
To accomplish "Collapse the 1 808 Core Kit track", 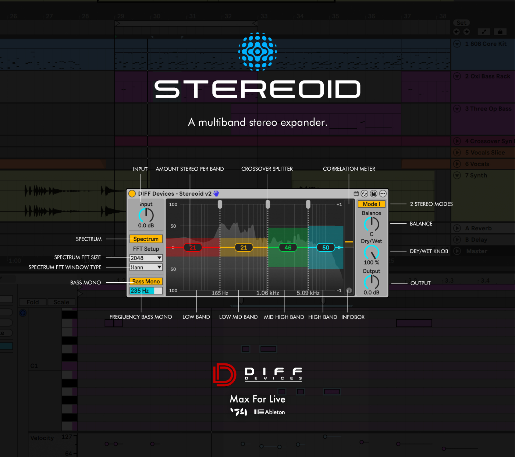I will (x=457, y=44).
